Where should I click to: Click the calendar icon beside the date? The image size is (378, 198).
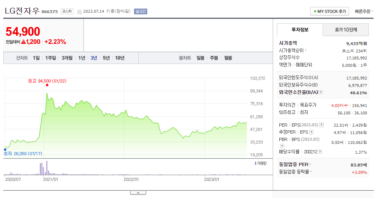coord(79,11)
